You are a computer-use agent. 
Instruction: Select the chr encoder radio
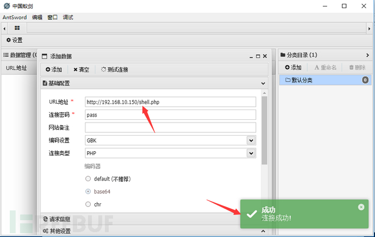tap(88, 204)
